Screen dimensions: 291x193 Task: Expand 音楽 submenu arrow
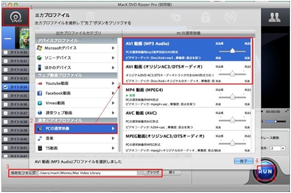click(x=113, y=138)
